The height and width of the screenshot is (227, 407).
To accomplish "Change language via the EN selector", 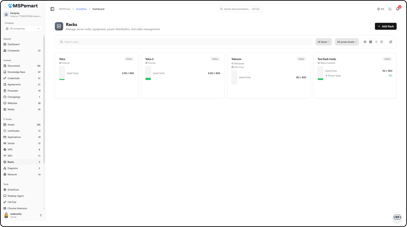I will coord(380,9).
